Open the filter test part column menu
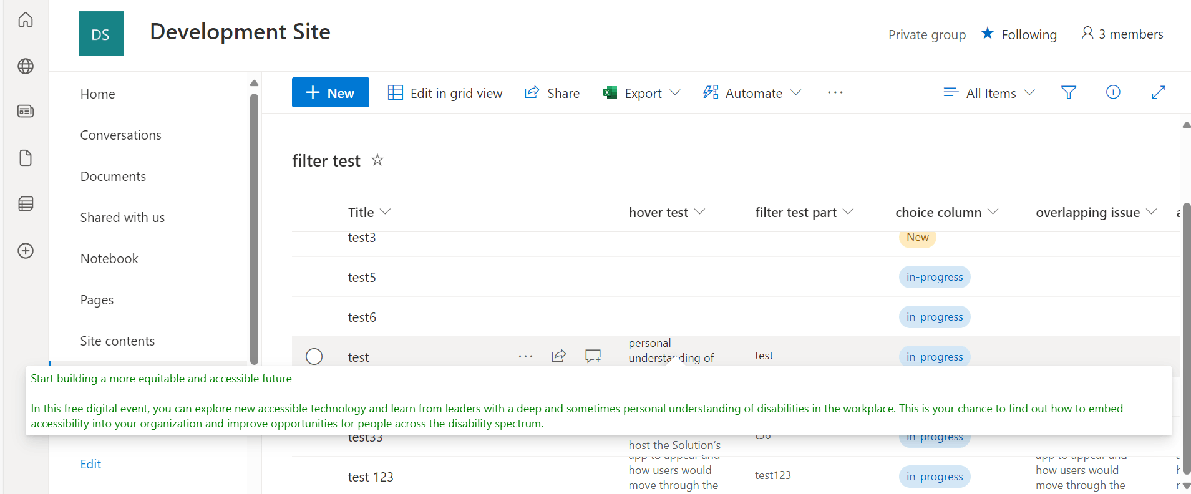This screenshot has height=494, width=1191. click(804, 212)
